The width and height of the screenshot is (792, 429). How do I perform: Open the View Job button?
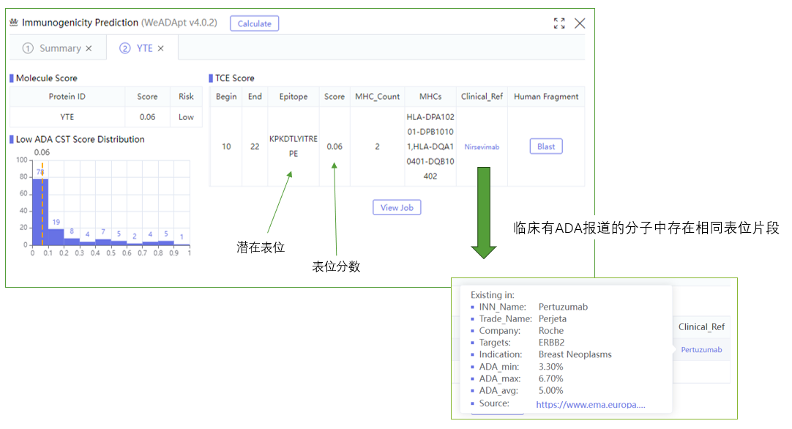tap(397, 207)
